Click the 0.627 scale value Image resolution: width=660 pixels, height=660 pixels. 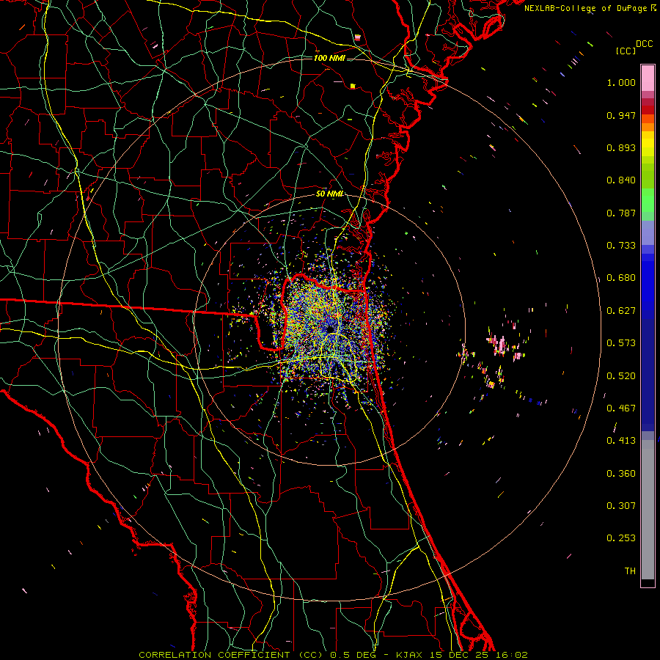point(621,311)
